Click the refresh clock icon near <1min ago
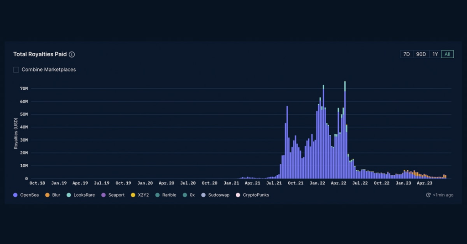 (428, 195)
